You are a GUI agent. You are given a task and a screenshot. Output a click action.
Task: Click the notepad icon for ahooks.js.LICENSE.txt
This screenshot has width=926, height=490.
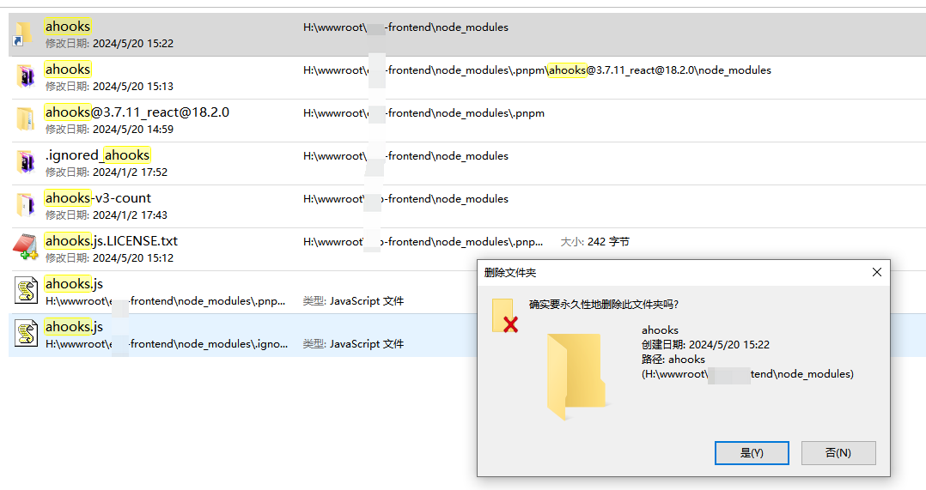click(x=26, y=248)
